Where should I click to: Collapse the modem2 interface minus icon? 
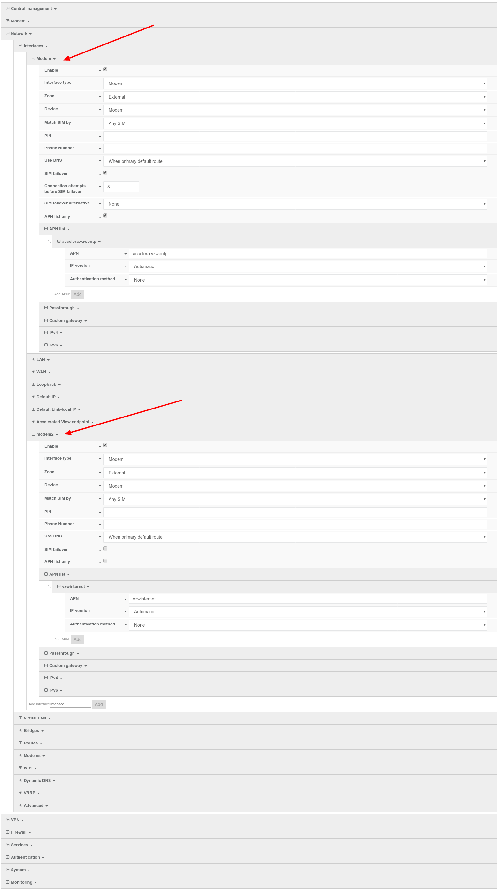tap(33, 434)
